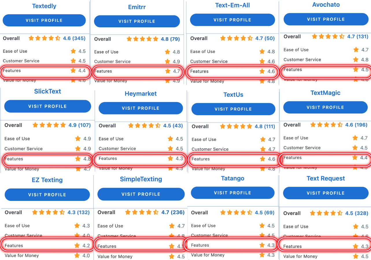The height and width of the screenshot is (260, 371).
Task: Select the Tatango title link
Action: 232,178
